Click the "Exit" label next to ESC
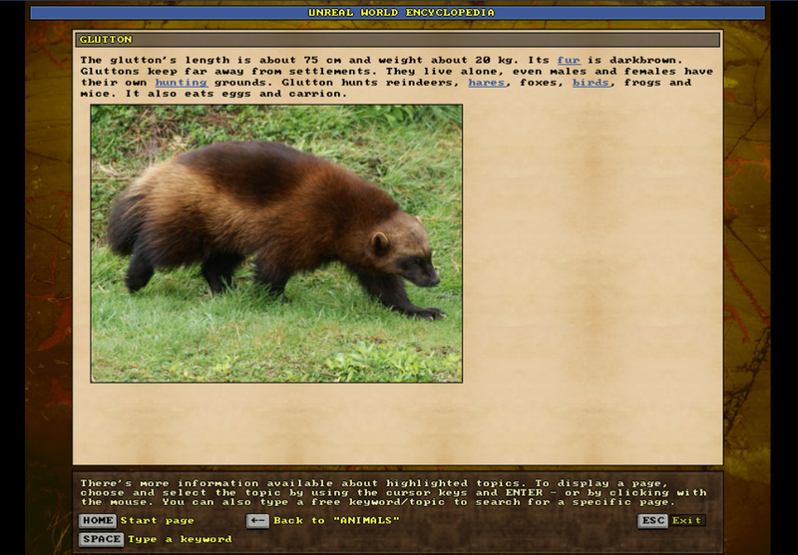This screenshot has width=798, height=555. 687,520
